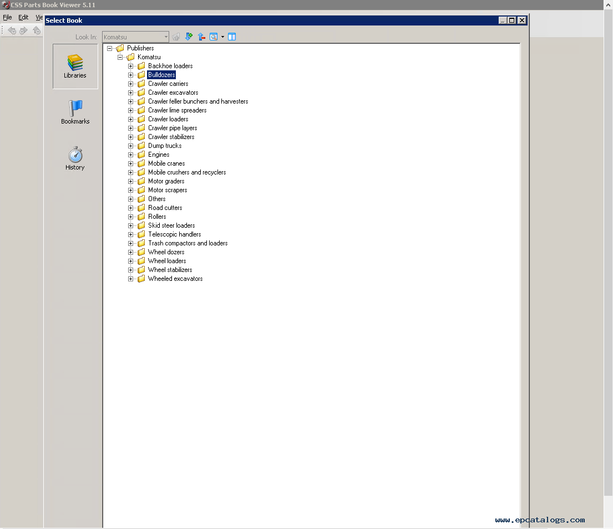Click the Motor graders folder icon
Viewport: 613px width, 529px height.
[x=141, y=181]
